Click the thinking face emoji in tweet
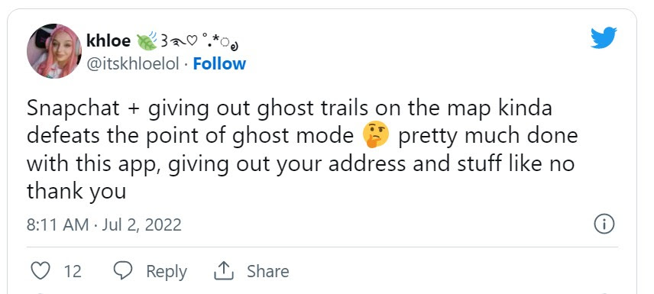Screen dimensions: 654x294 point(376,135)
